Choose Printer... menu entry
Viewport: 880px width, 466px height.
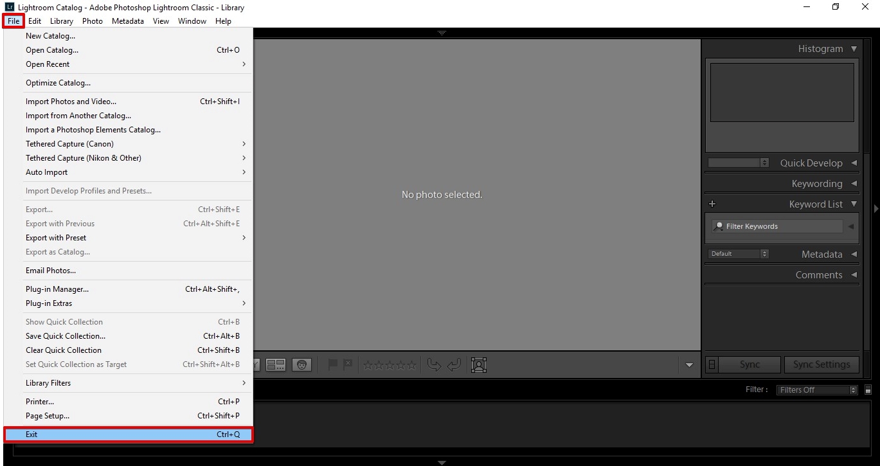129,402
